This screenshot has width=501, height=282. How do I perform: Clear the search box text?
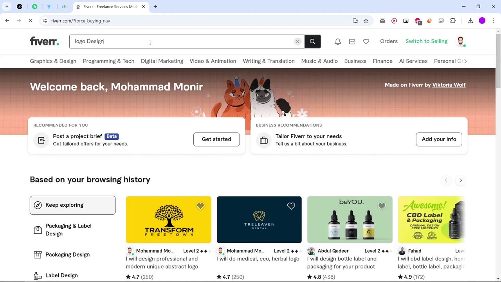[297, 42]
